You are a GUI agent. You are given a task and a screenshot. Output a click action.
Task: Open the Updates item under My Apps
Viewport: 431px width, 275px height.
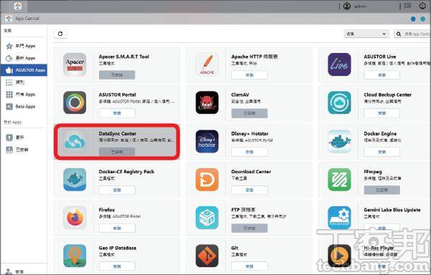pos(24,137)
